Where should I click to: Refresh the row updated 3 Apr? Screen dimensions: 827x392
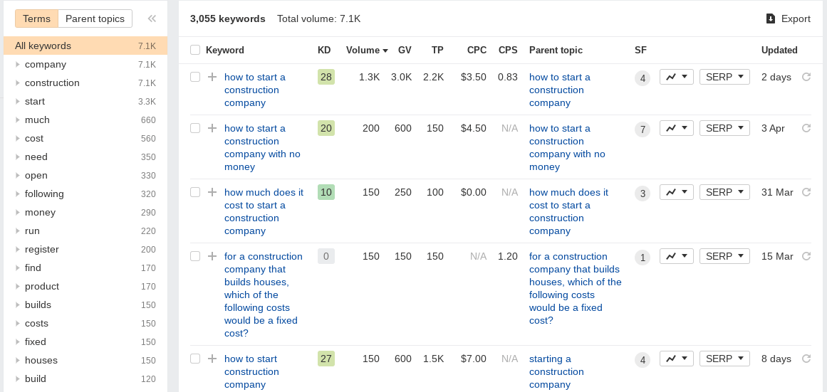tap(806, 128)
